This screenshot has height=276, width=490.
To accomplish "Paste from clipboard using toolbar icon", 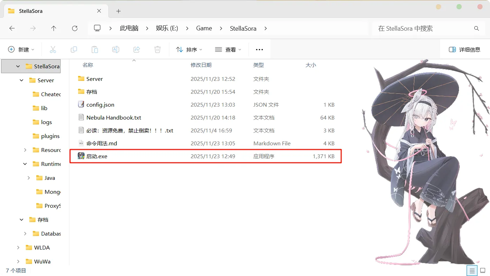I will tap(95, 49).
